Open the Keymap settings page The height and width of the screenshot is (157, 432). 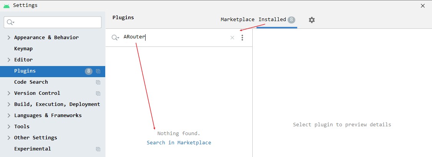(23, 49)
